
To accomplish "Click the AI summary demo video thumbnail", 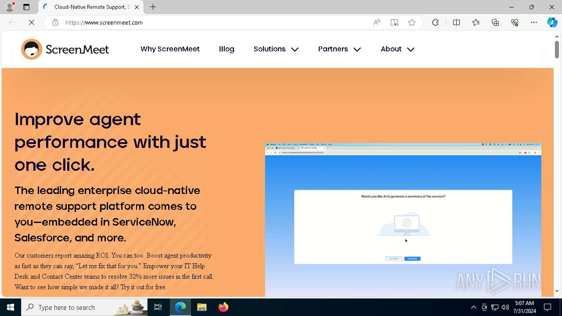I will click(403, 220).
